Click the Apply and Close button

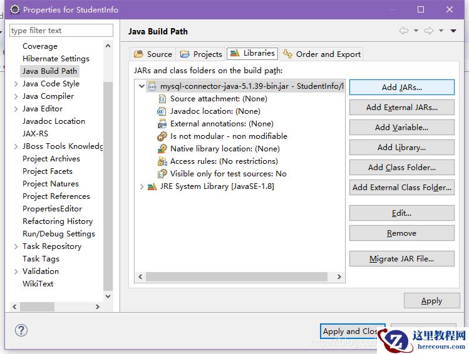(x=353, y=331)
